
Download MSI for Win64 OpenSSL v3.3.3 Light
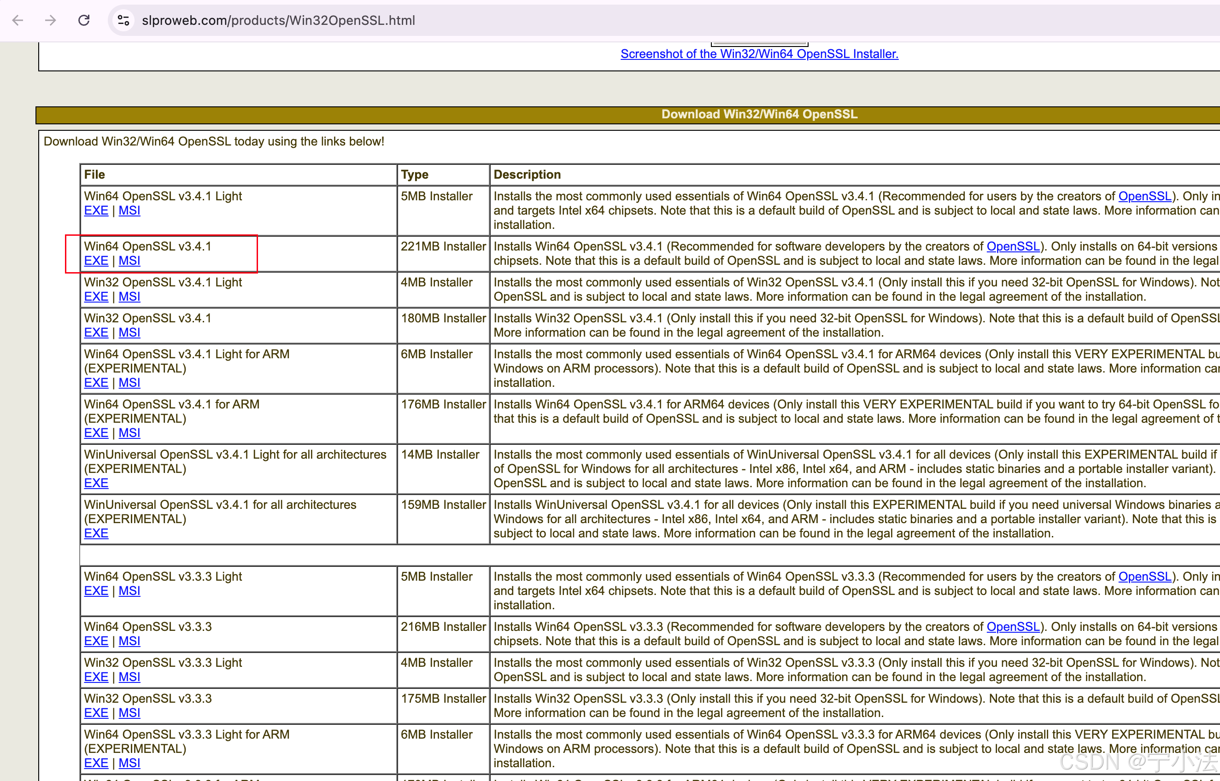coord(129,591)
